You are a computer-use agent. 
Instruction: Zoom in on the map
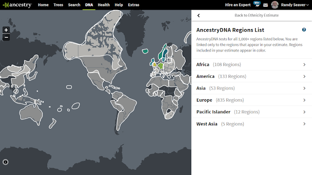[6, 30]
